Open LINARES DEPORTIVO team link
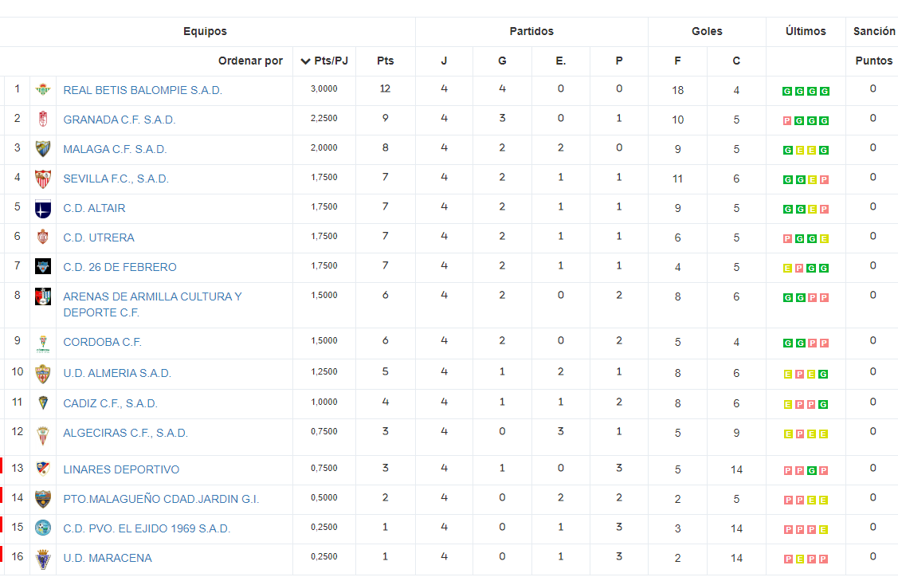Viewport: 898px width, 581px height. coord(121,470)
